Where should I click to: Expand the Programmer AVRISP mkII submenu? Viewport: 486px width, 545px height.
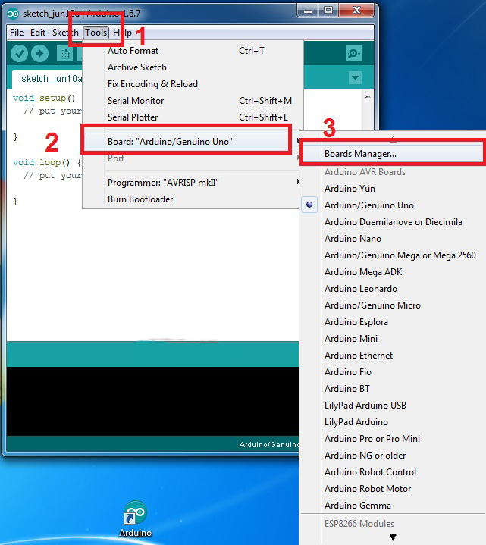coord(193,183)
